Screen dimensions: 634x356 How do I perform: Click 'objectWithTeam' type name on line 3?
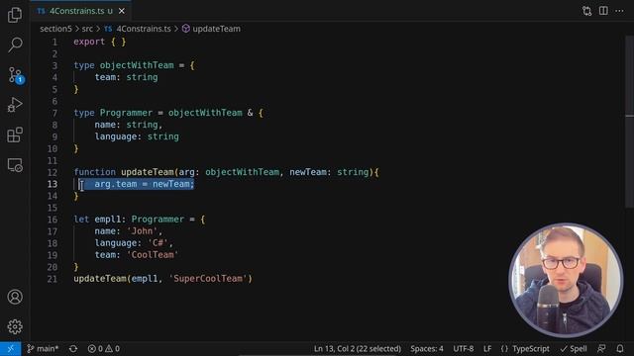137,65
